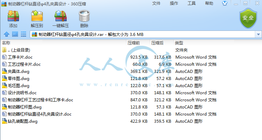This screenshot has height=140, width=262.
Task: Click the icon of 制动器杠杆工艺过程卡和工序卡.doc
Action: coord(4,100)
